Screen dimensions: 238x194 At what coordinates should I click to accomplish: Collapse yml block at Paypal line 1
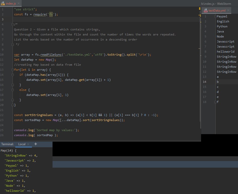pyautogui.click(x=215, y=16)
